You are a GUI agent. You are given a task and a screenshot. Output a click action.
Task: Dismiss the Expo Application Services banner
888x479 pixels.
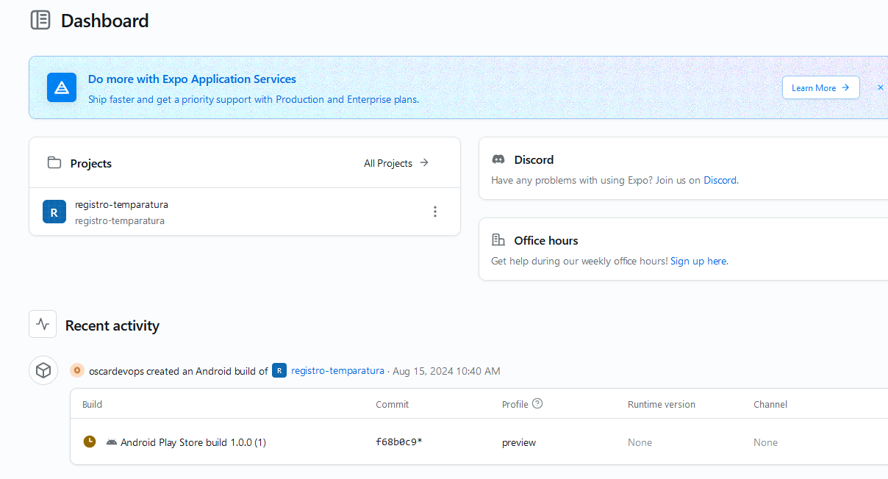(x=880, y=87)
